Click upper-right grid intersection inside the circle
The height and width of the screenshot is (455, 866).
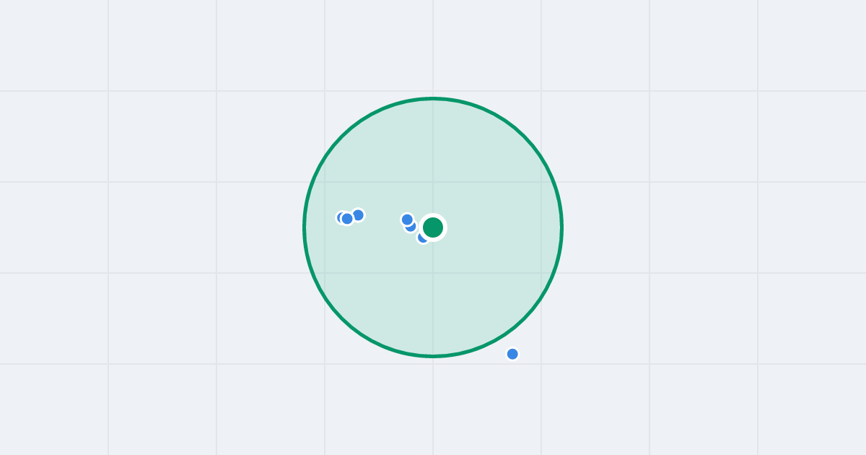[x=541, y=182]
